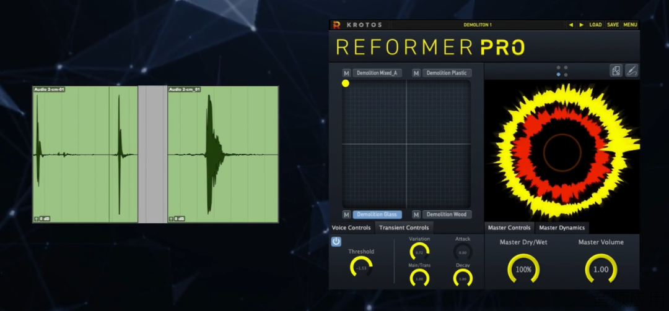Mute the Demolition Plastic voice
Screen dimensions: 669x311
coord(416,74)
